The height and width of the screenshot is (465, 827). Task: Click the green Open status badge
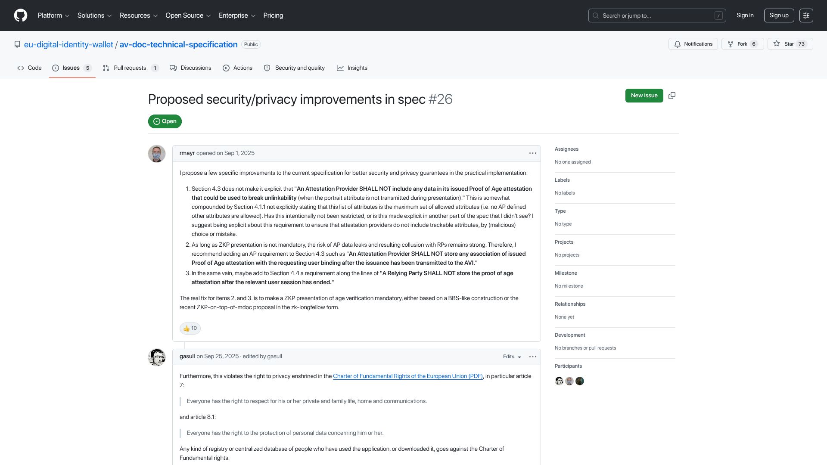click(165, 121)
